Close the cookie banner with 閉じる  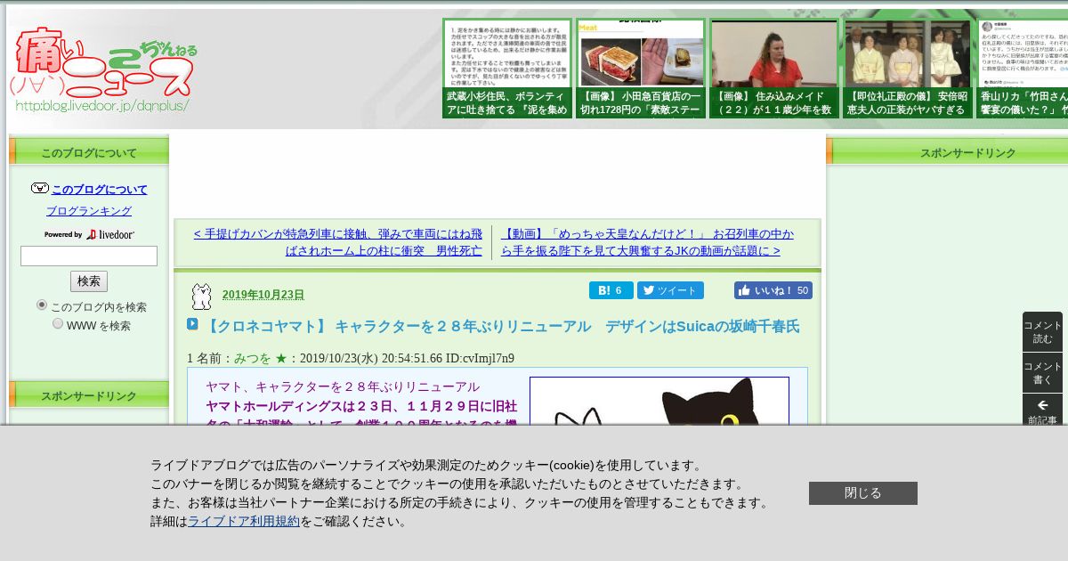pos(863,493)
